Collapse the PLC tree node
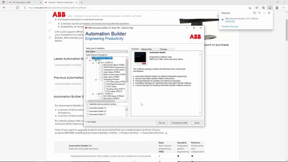Screen dimensions: 288x162 (90, 60)
